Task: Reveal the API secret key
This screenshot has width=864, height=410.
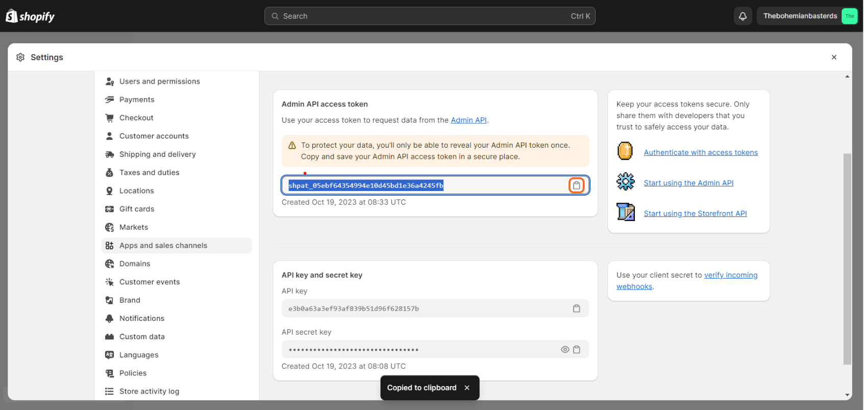Action: point(565,349)
